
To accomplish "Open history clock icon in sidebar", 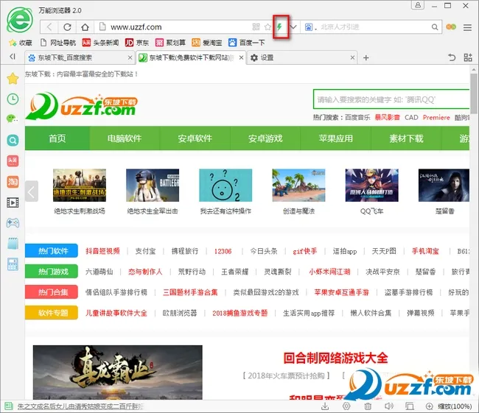I will point(13,99).
